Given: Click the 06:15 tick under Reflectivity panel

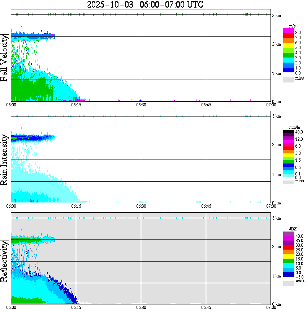Looking at the screenshot, I should point(76,307).
